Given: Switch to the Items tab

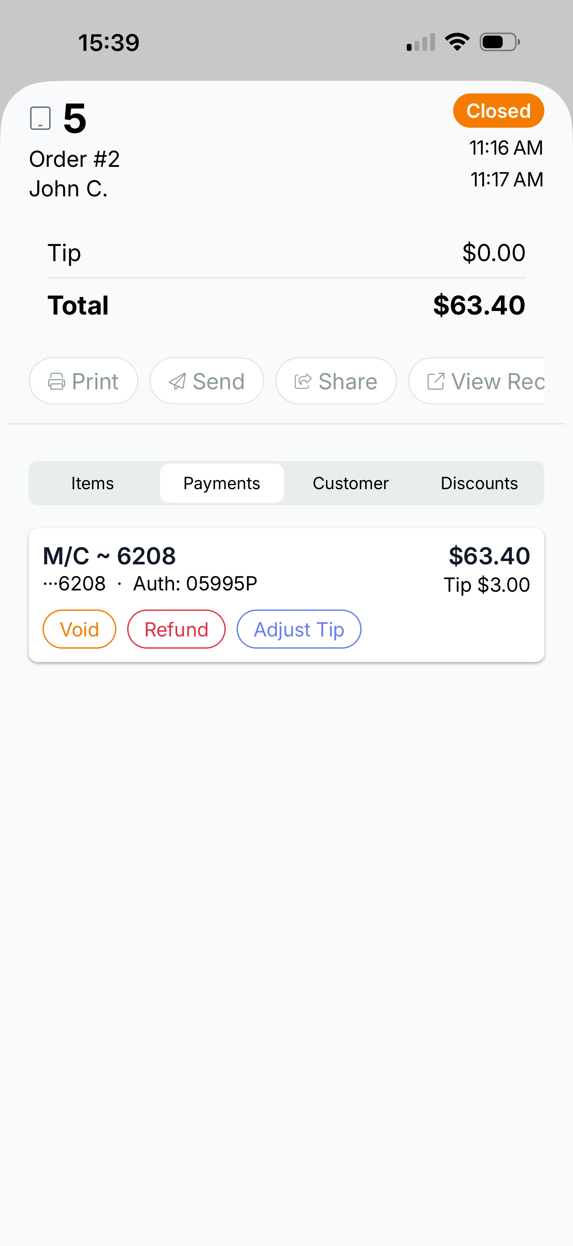Looking at the screenshot, I should [92, 483].
